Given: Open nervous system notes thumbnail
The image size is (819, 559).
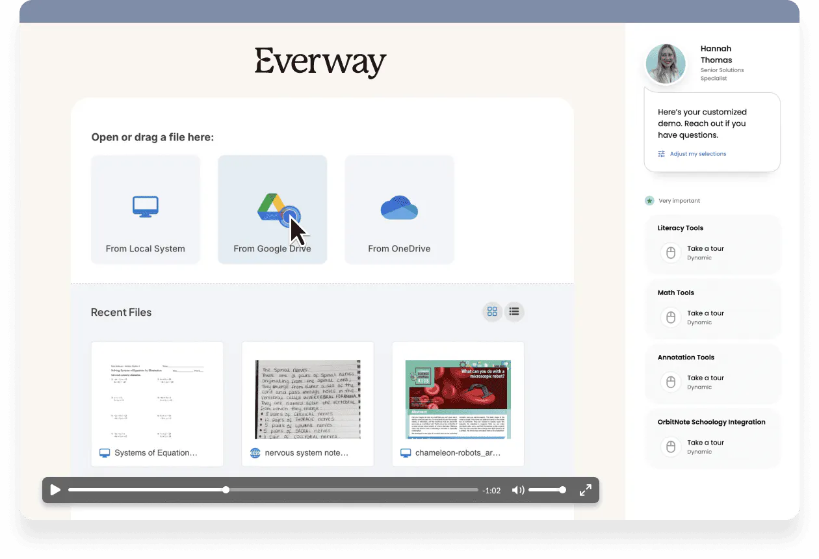Looking at the screenshot, I should pyautogui.click(x=307, y=399).
